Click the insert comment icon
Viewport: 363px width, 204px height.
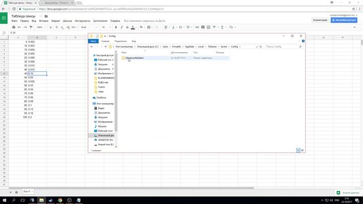pos(203,27)
